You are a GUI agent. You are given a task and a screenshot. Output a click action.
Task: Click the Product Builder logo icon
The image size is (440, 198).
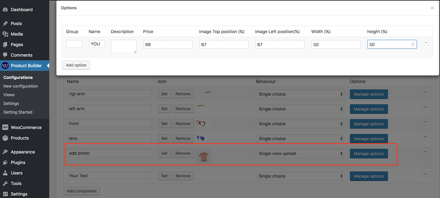(x=5, y=66)
